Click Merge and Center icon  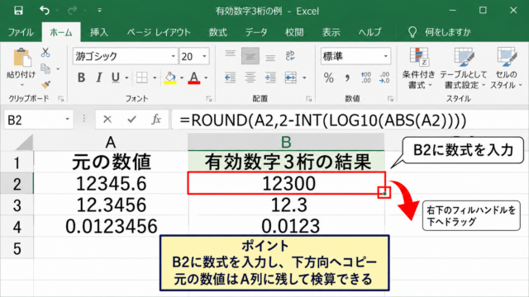[x=290, y=78]
